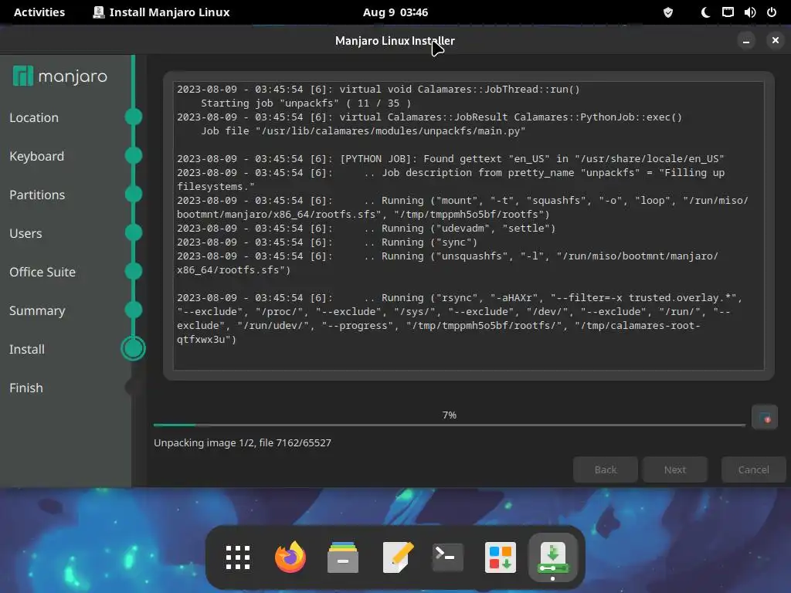Screen dimensions: 791x593
Task: Click the Next button
Action: (675, 469)
